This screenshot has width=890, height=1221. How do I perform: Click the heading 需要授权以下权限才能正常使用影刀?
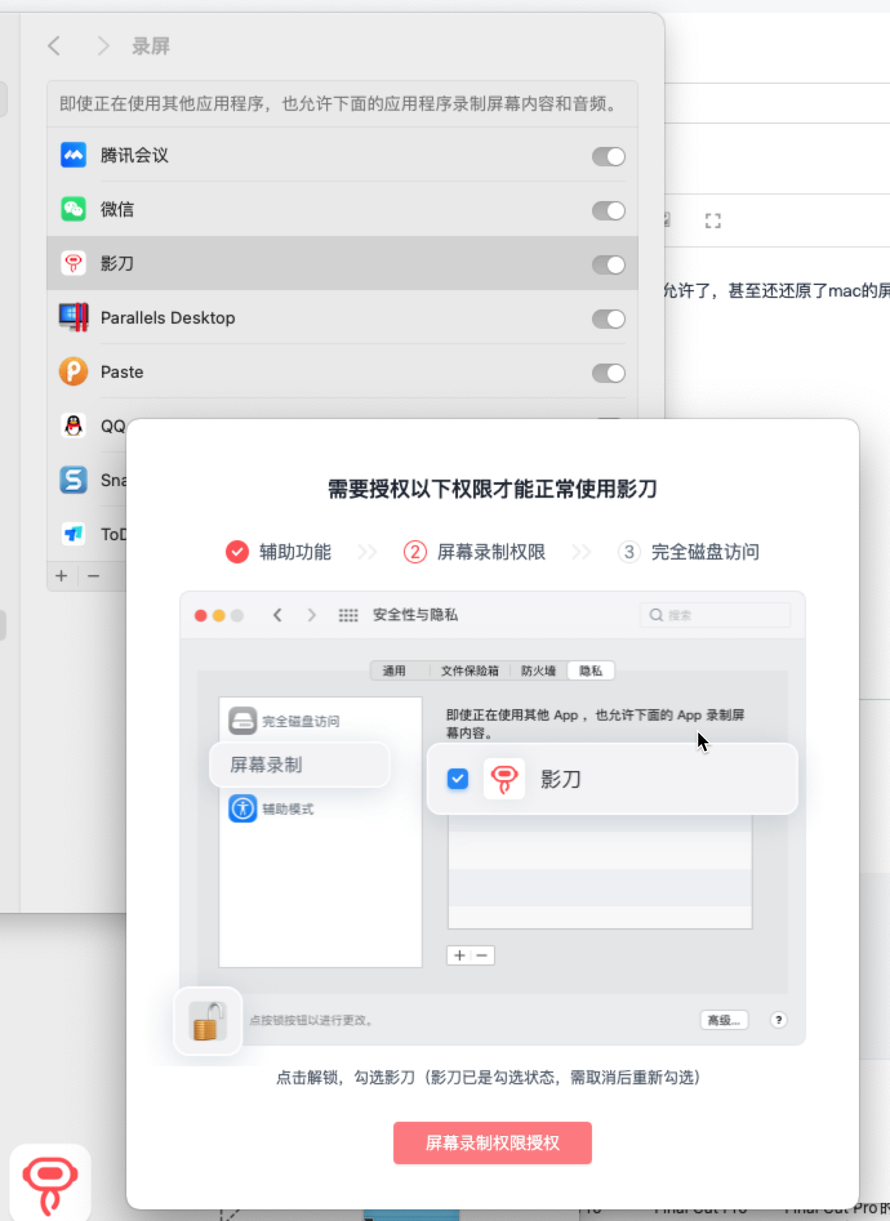click(x=493, y=489)
